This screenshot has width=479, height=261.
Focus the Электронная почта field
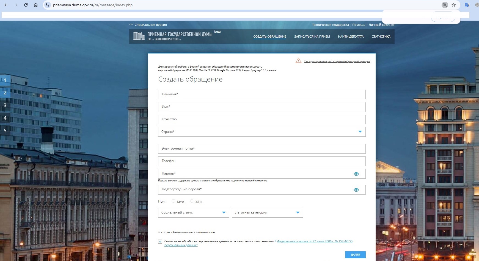pyautogui.click(x=262, y=149)
